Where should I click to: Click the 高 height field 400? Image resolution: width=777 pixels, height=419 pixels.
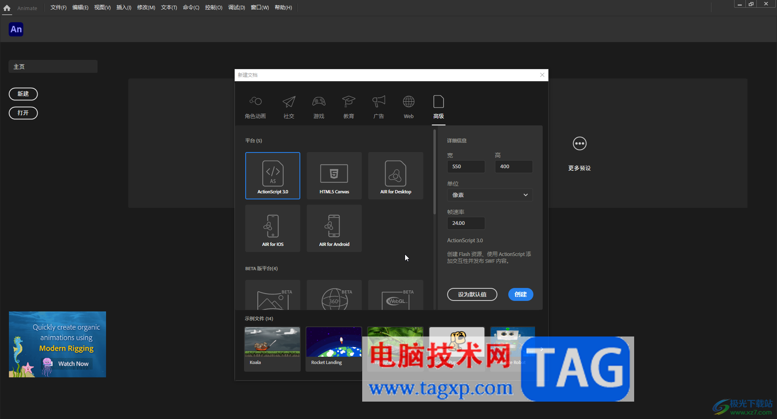tap(514, 167)
